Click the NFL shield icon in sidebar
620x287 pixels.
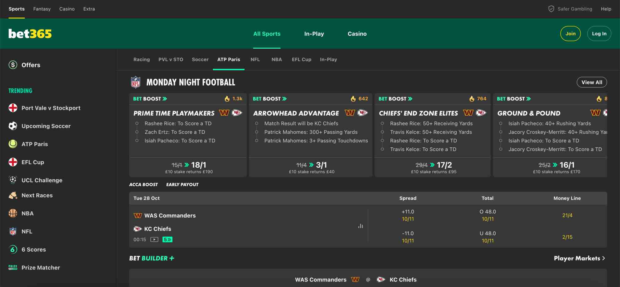pos(13,231)
